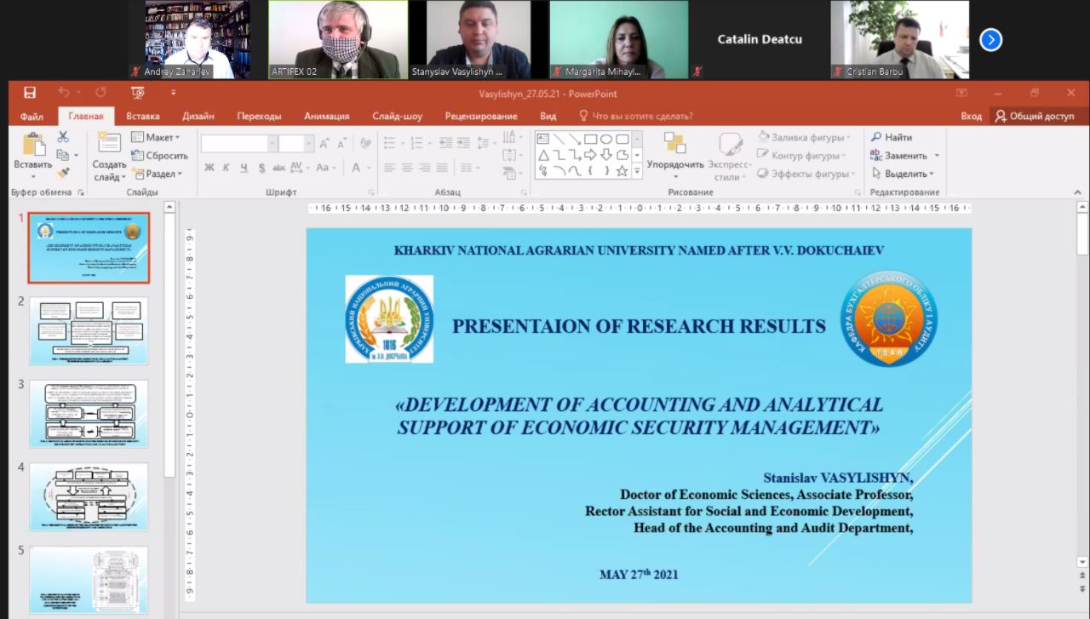Click the increase font size icon
The width and height of the screenshot is (1090, 619).
tap(325, 144)
